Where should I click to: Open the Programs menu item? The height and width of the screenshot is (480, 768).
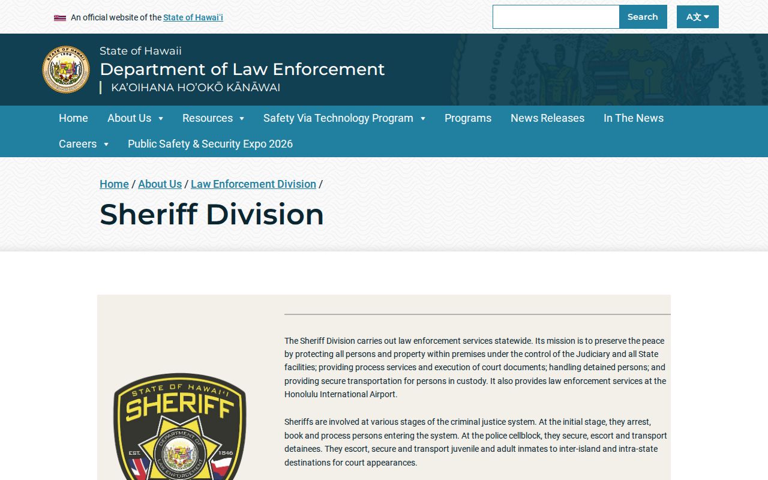[468, 118]
